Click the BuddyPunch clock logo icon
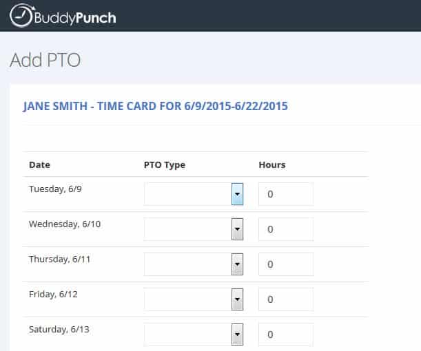421x351 pixels. pyautogui.click(x=22, y=16)
